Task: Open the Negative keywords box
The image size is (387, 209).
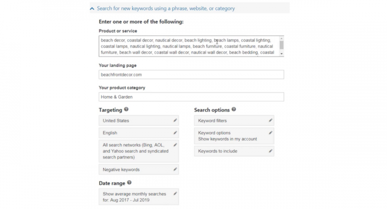Action: [x=139, y=170]
